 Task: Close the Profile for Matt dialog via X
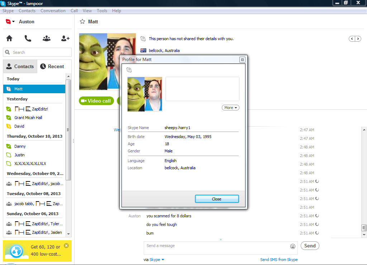tap(243, 60)
